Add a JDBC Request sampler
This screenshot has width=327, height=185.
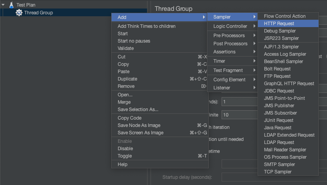coord(288,91)
